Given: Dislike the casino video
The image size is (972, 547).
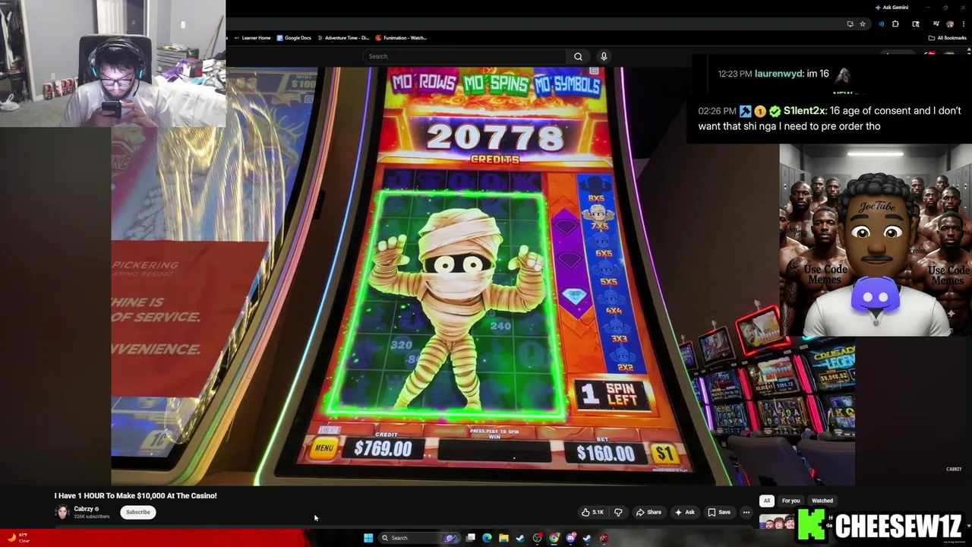Looking at the screenshot, I should click(x=618, y=512).
